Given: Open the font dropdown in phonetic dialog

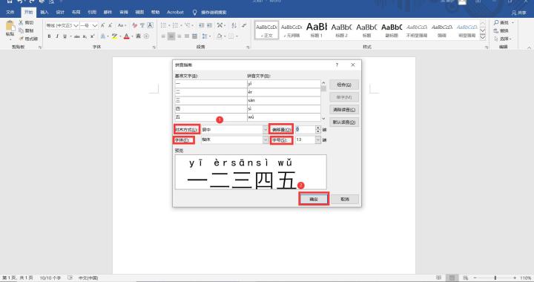Looking at the screenshot, I should coord(266,140).
